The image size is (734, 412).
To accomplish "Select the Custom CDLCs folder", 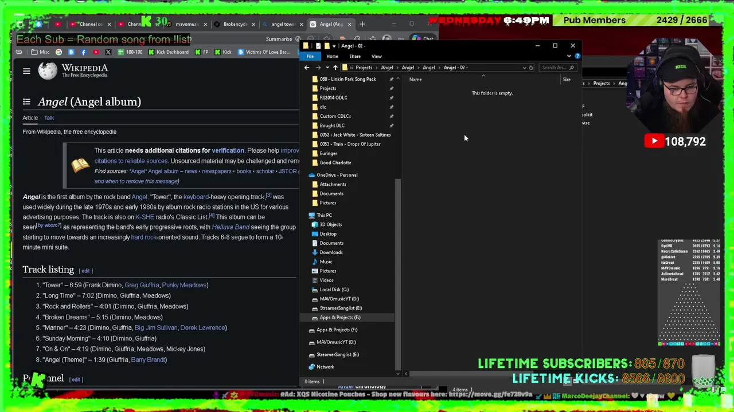I will [335, 116].
